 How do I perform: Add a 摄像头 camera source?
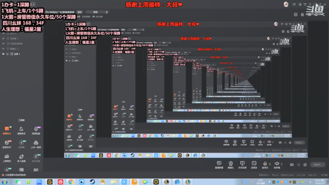tap(231, 165)
